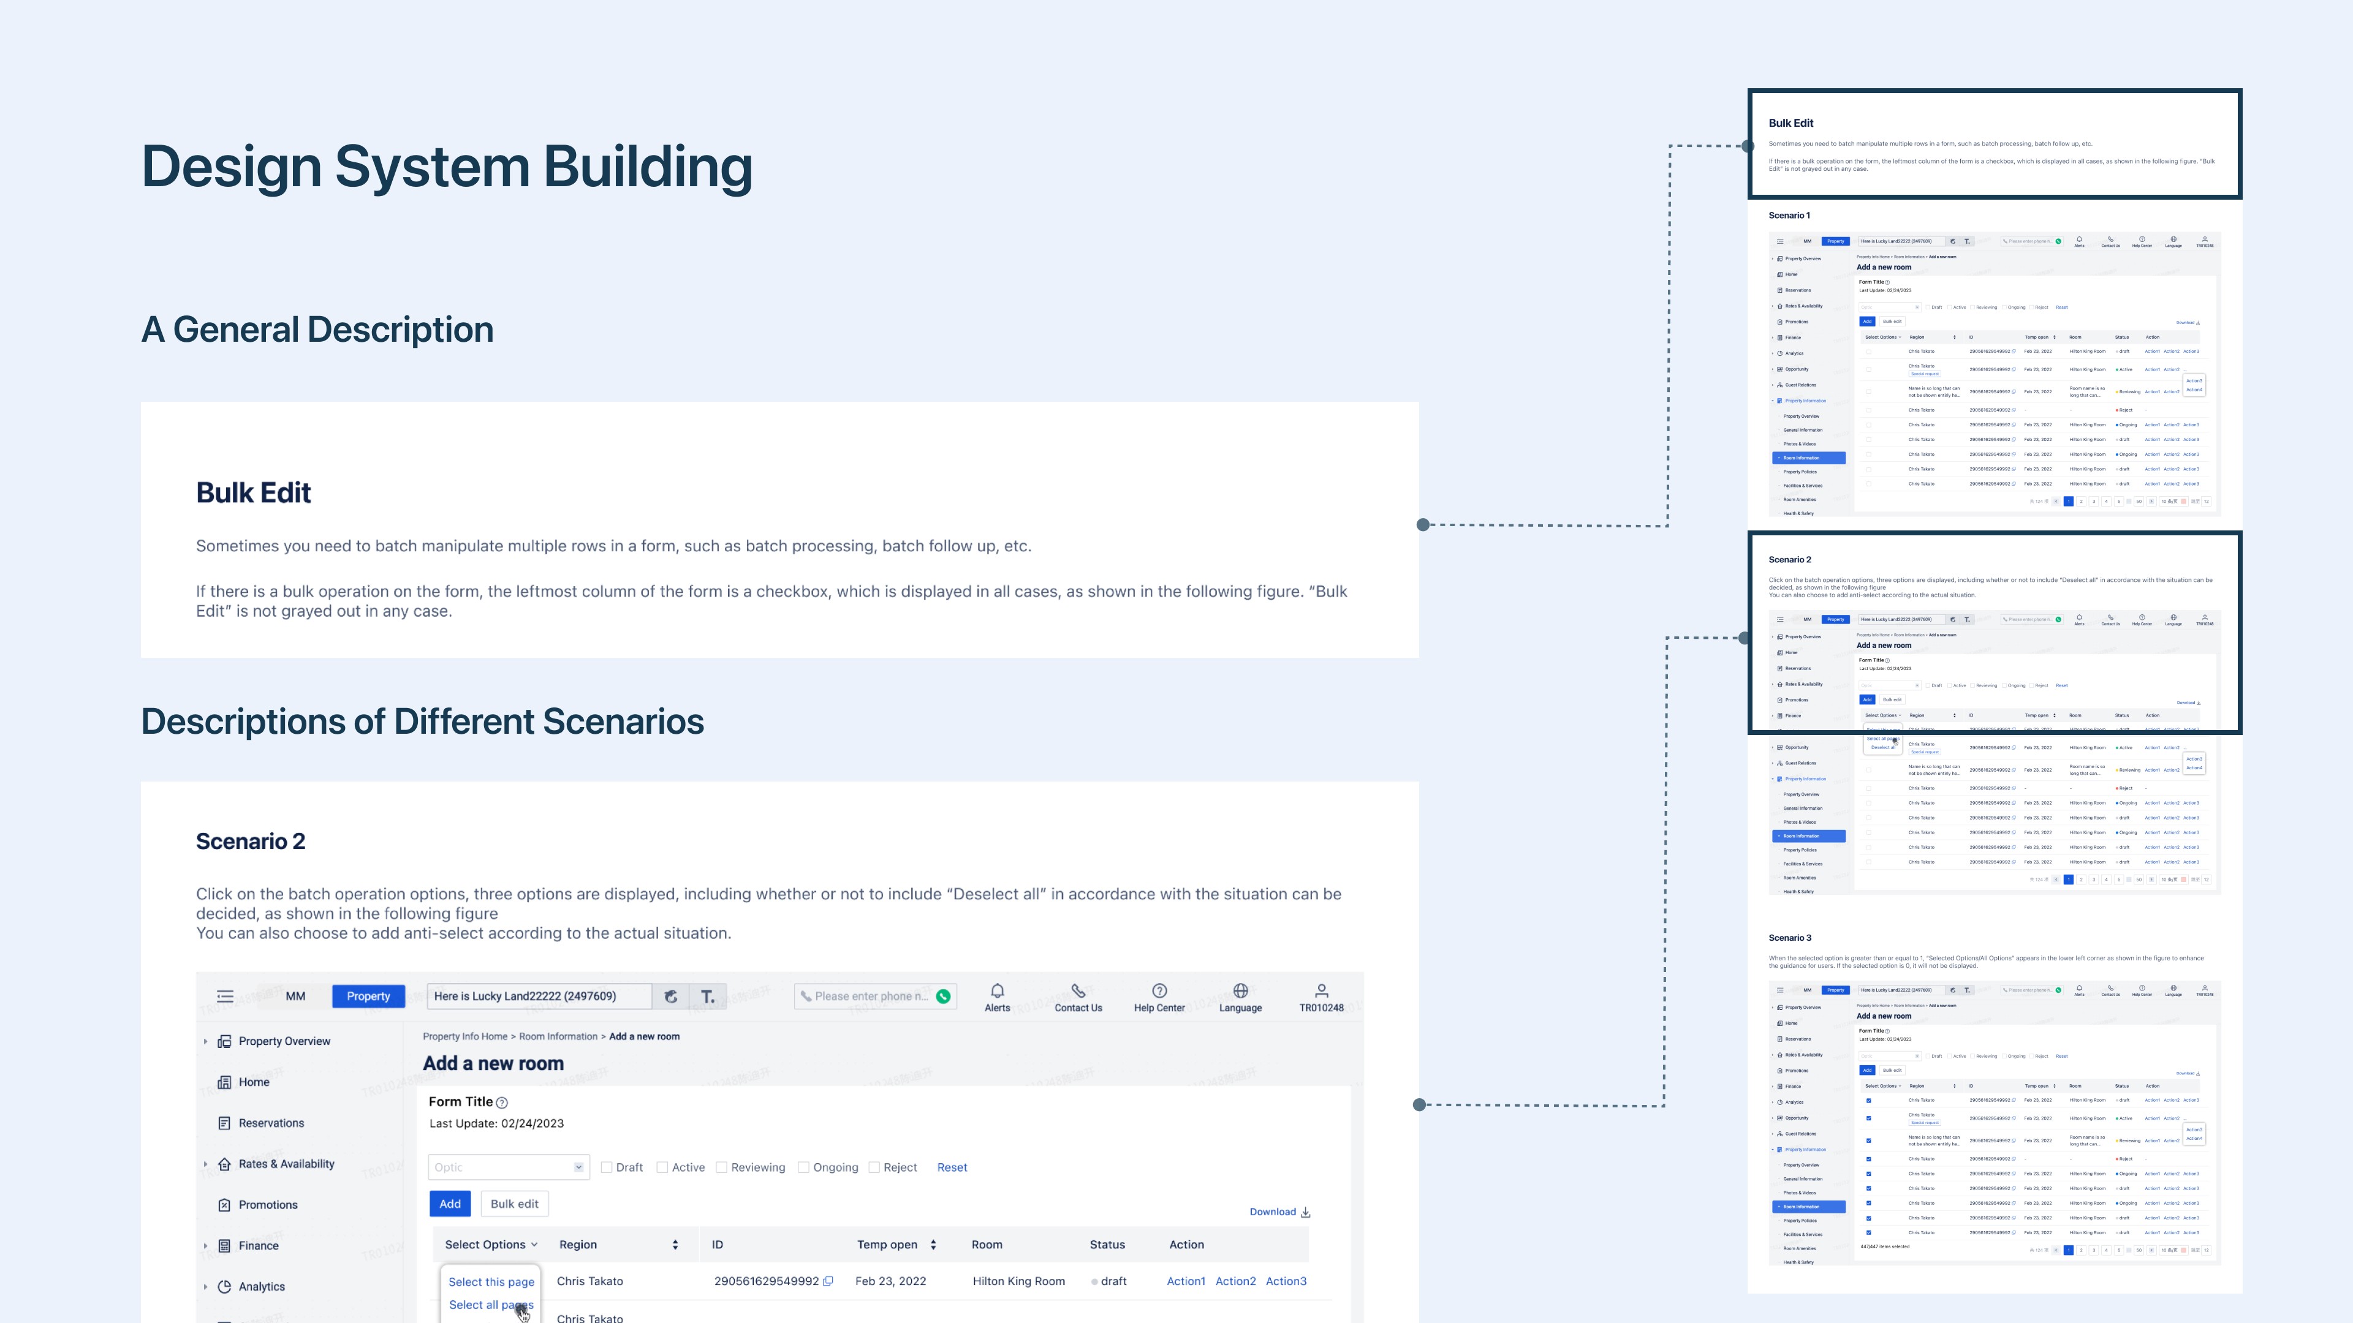Click the Property Overview sidebar icon
2353x1323 pixels.
coord(224,1041)
